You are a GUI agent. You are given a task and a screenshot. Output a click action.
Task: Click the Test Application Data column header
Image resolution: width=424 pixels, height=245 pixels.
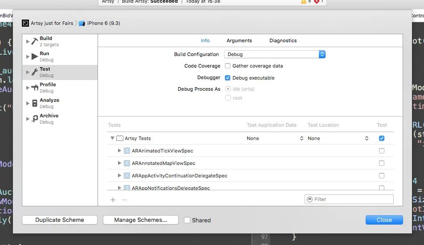point(272,125)
